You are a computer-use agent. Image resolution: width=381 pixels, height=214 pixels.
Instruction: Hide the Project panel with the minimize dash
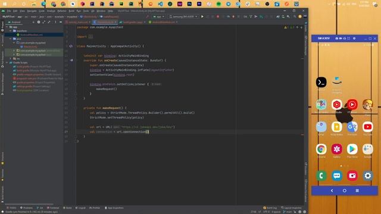tap(61, 22)
